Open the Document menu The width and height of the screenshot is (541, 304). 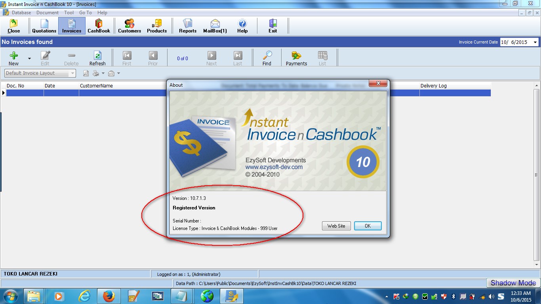48,13
